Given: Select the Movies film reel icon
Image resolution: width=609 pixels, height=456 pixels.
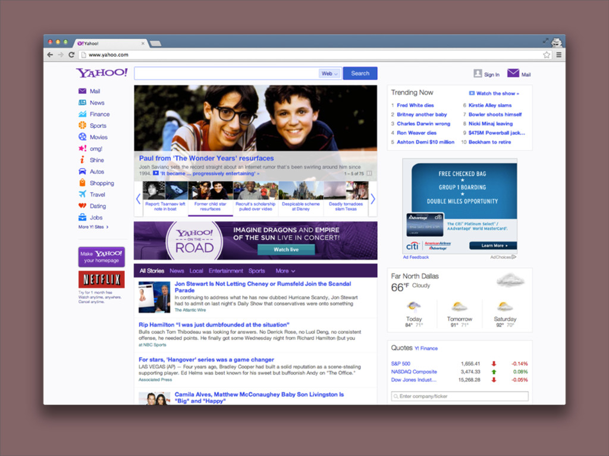Looking at the screenshot, I should pyautogui.click(x=82, y=137).
